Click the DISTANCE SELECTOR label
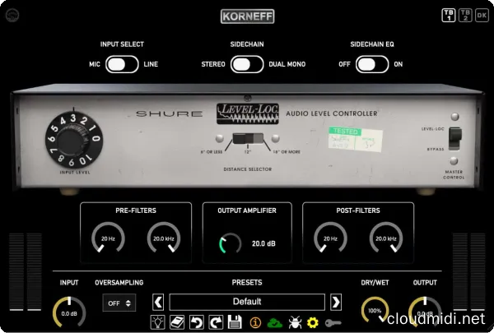494x333 pixels. (x=248, y=169)
